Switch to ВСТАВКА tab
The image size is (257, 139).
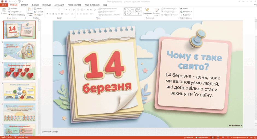(24, 5)
